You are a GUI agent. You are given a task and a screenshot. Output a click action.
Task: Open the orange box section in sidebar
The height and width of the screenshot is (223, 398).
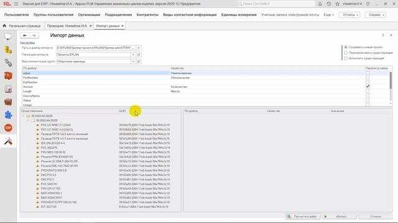point(8,76)
